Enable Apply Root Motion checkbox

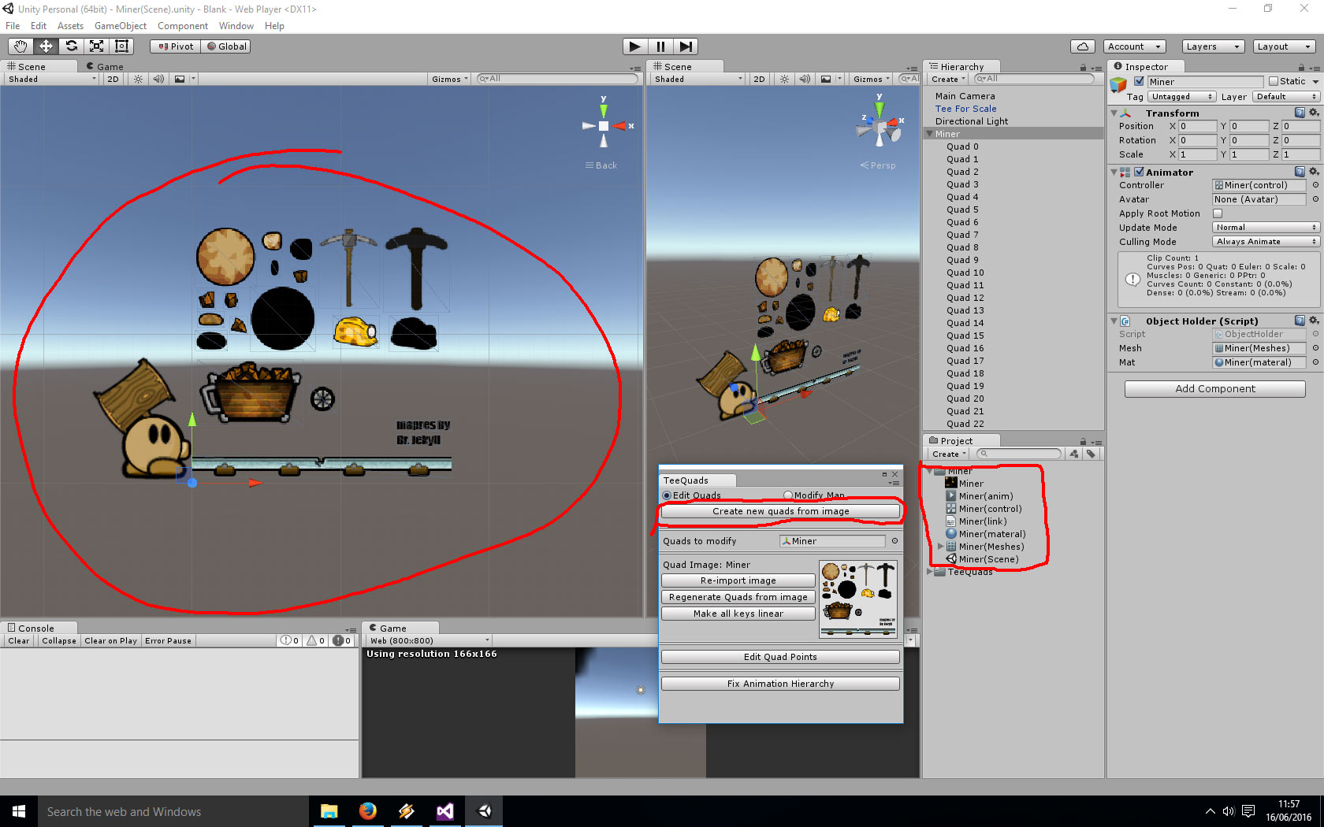[1218, 213]
